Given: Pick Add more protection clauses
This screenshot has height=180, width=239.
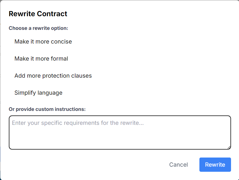Looking at the screenshot, I should pos(53,76).
